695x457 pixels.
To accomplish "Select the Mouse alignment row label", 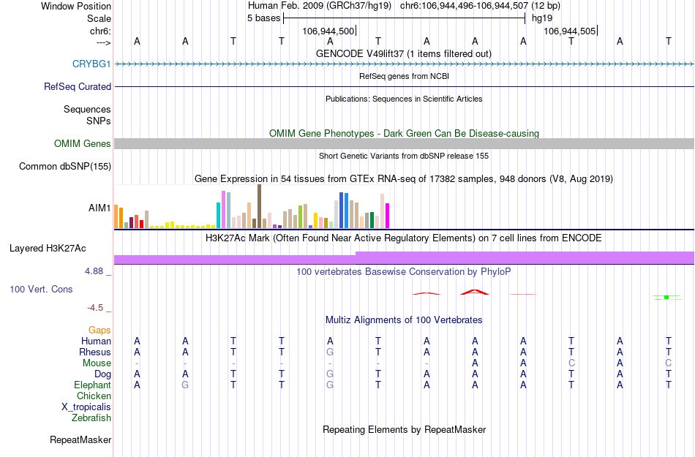I will click(x=97, y=363).
